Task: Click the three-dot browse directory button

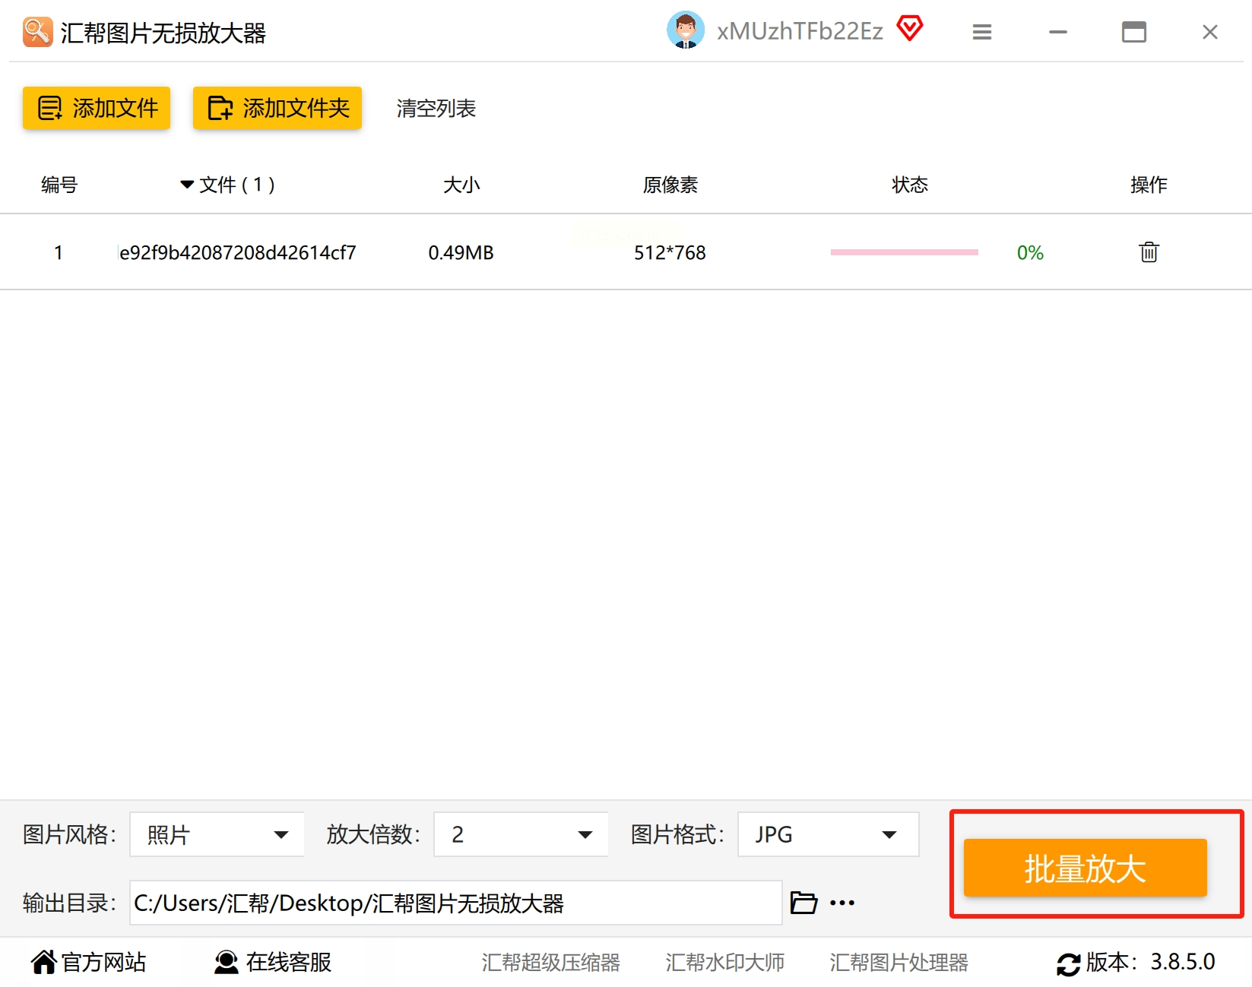Action: (842, 903)
